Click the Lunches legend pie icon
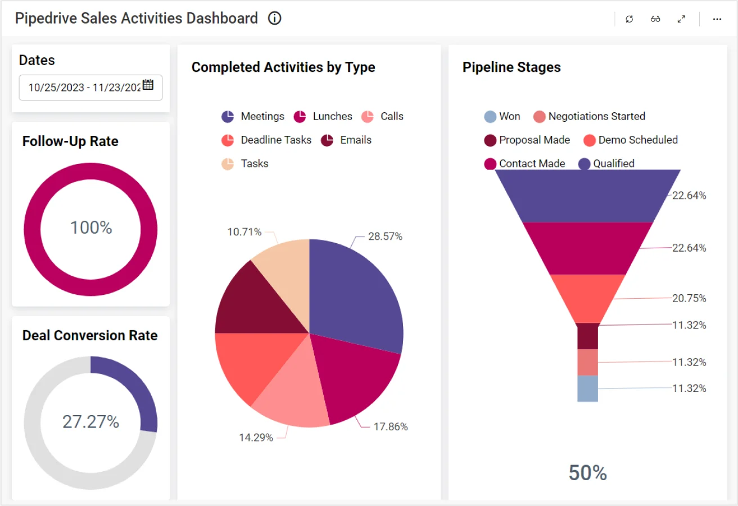Screen dimensions: 738x506 pyautogui.click(x=300, y=117)
